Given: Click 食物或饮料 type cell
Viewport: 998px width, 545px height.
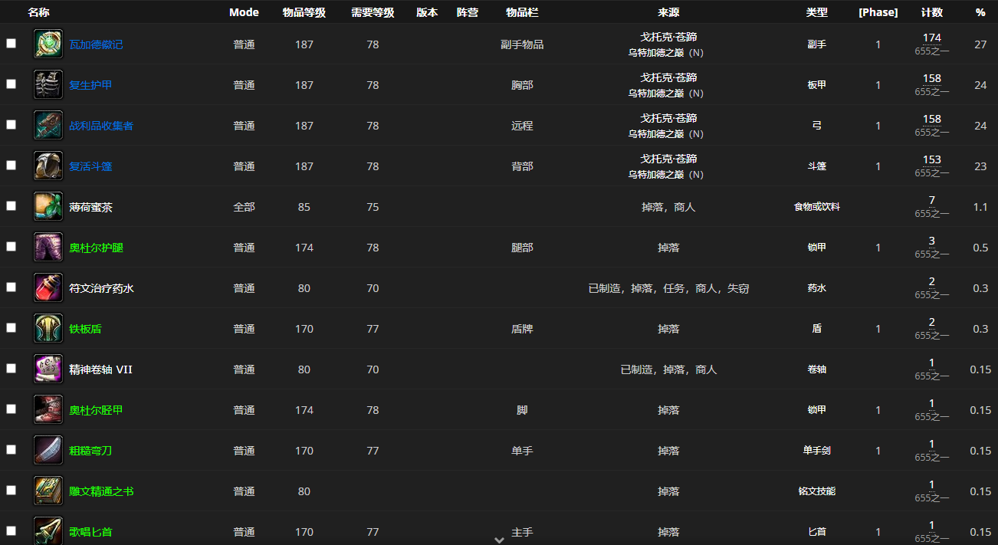Looking at the screenshot, I should pos(817,207).
